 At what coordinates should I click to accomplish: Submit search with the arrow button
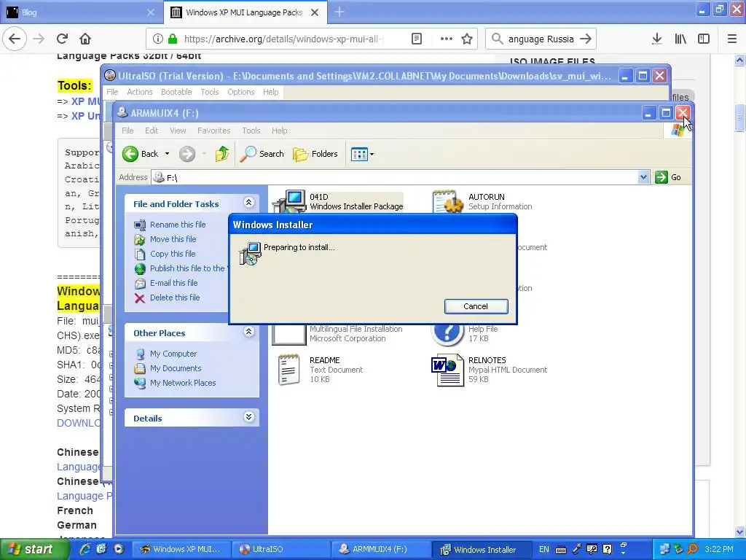pos(586,39)
